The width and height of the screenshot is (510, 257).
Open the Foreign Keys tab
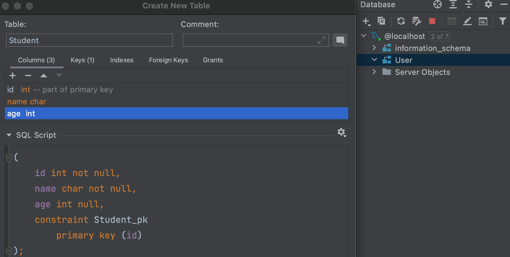[x=169, y=60]
